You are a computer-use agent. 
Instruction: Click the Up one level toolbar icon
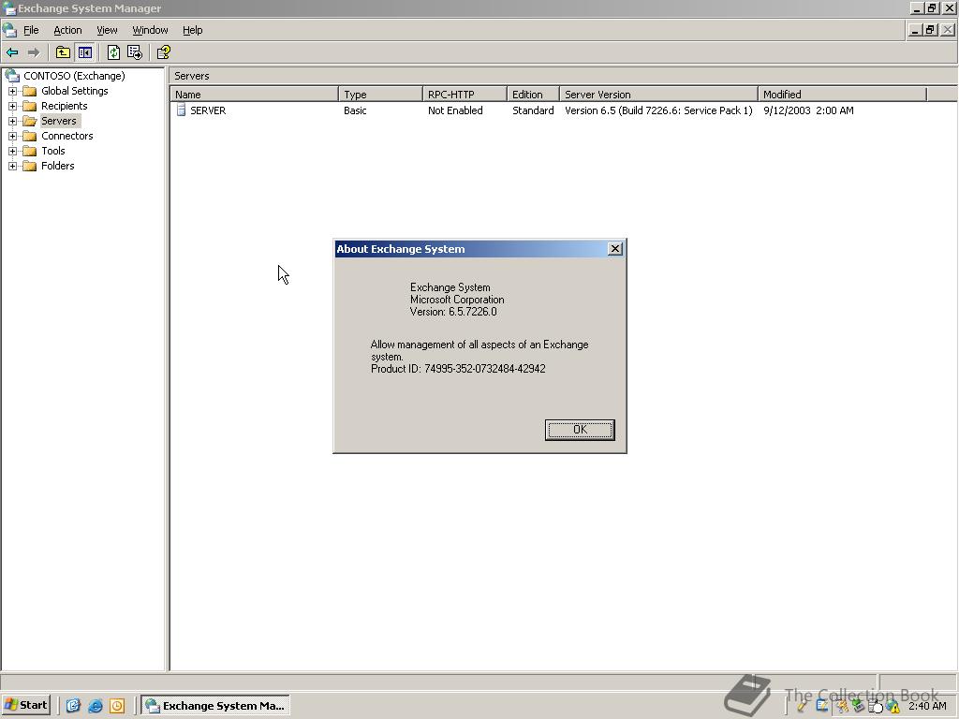pos(63,52)
